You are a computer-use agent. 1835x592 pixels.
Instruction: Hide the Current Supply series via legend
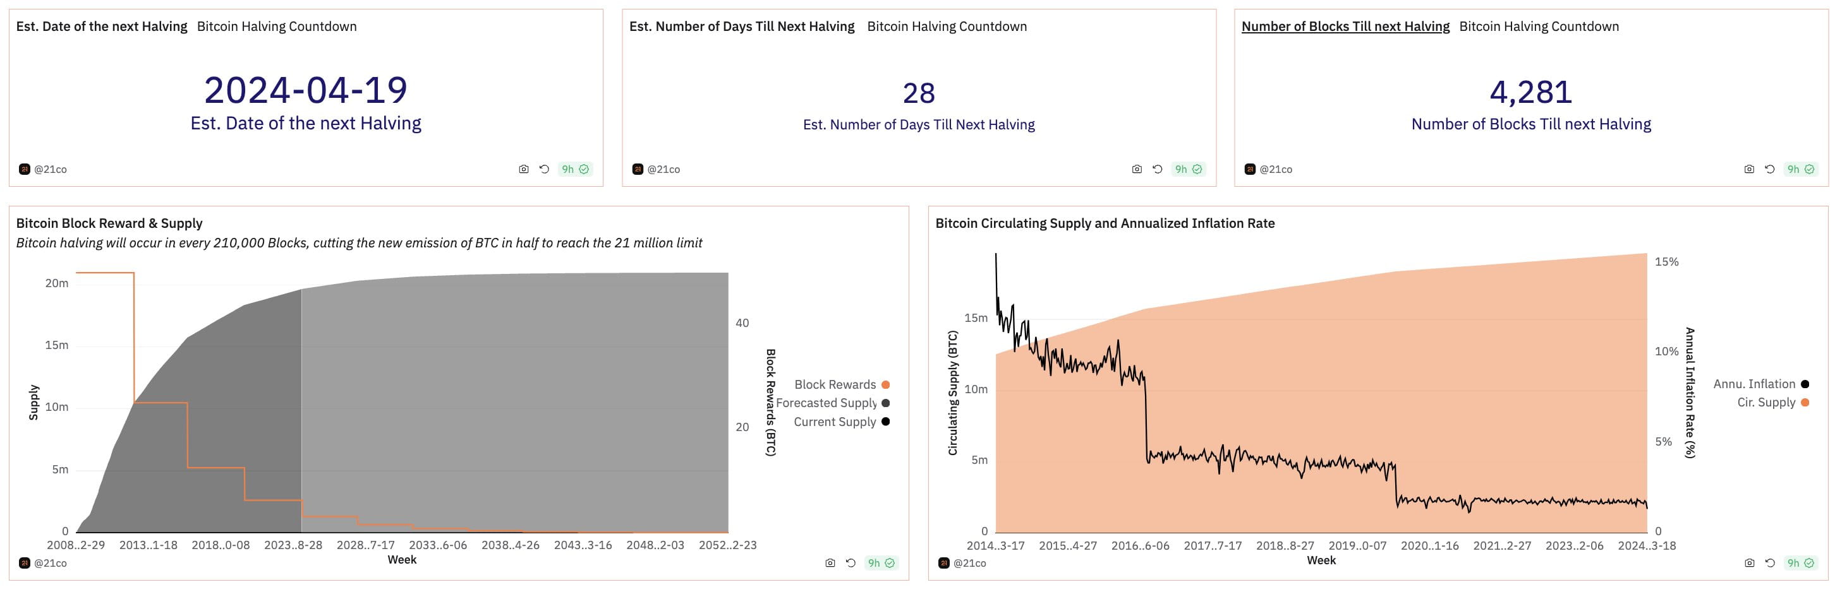click(x=834, y=421)
